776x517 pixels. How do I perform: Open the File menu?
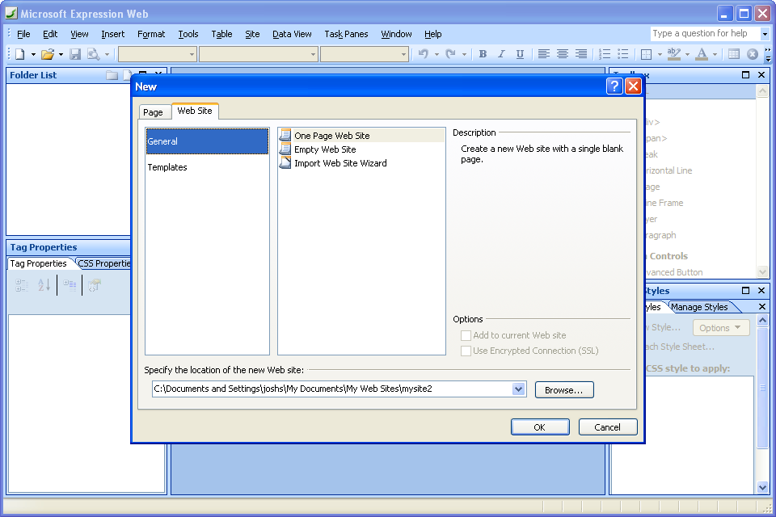pos(23,34)
